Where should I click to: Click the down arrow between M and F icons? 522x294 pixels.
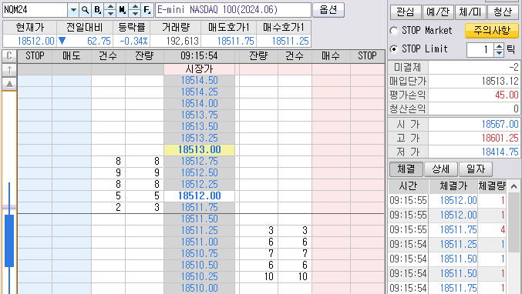point(134,13)
